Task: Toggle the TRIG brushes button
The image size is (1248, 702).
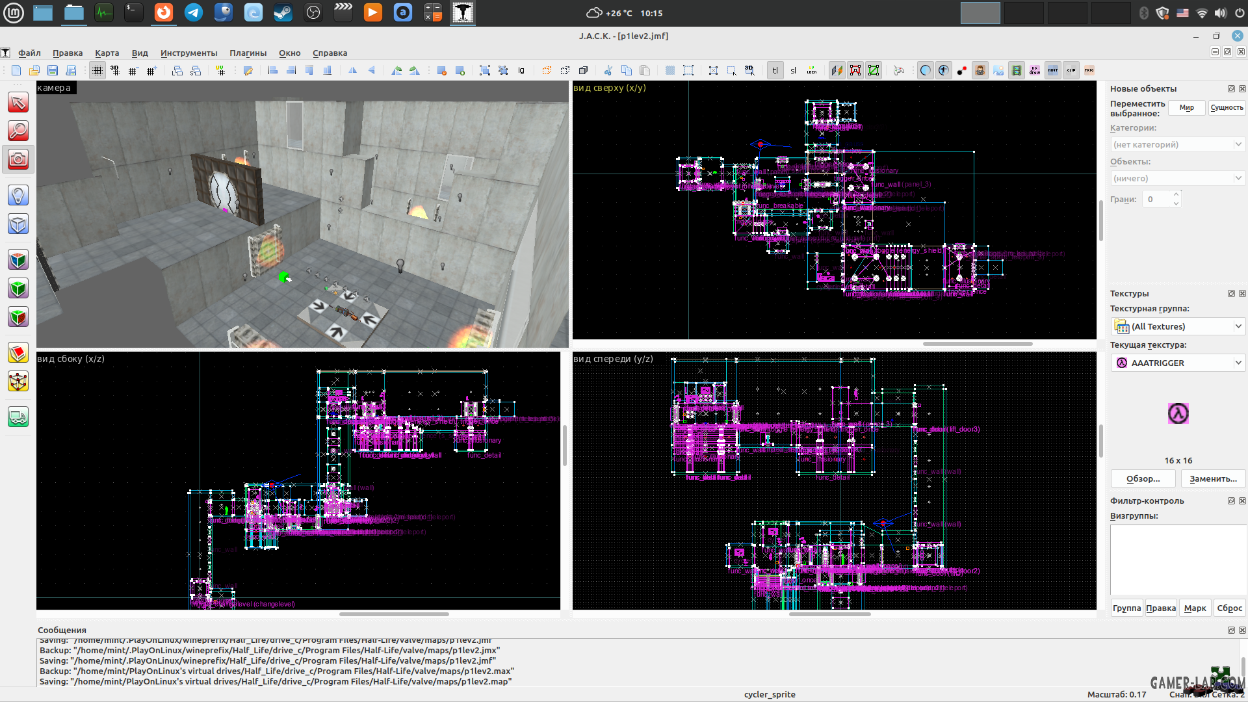Action: (1089, 71)
